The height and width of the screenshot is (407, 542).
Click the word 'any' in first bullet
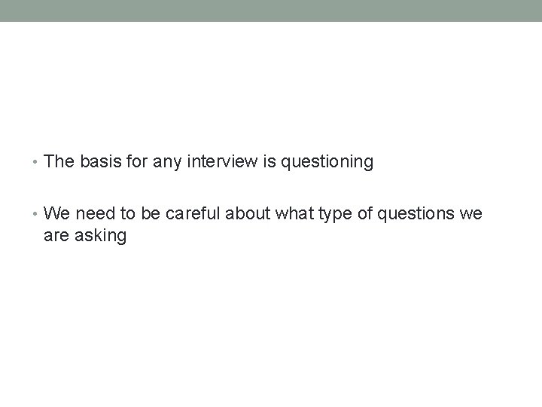(167, 164)
